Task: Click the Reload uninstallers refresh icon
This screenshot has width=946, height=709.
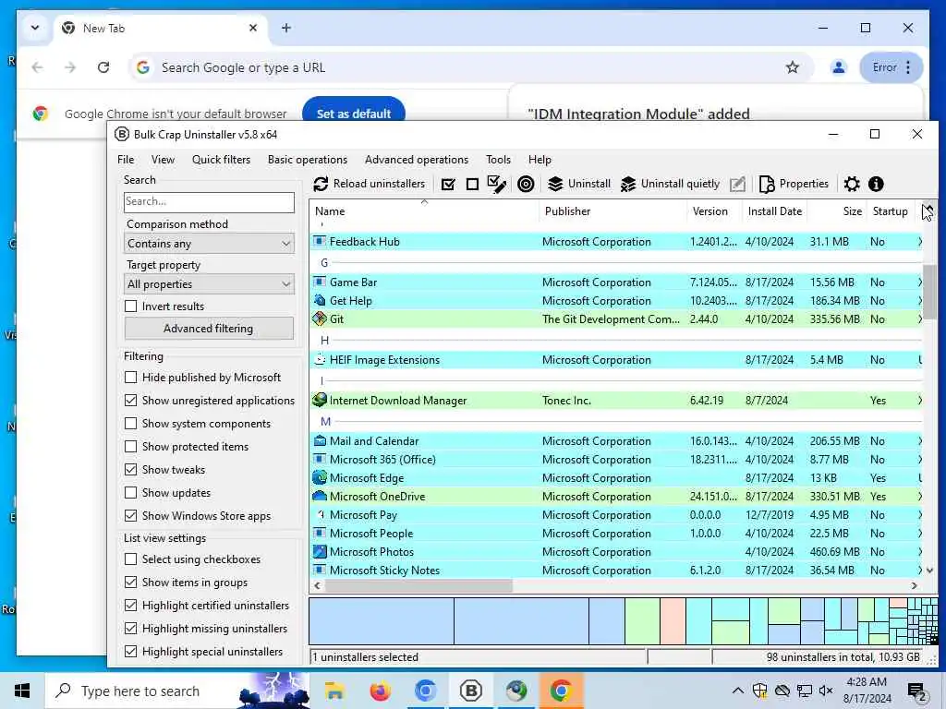Action: [321, 184]
